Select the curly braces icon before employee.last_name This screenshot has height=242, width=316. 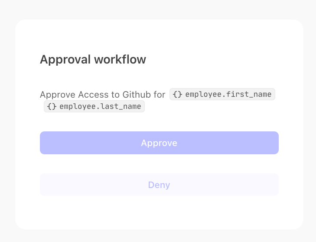[52, 106]
